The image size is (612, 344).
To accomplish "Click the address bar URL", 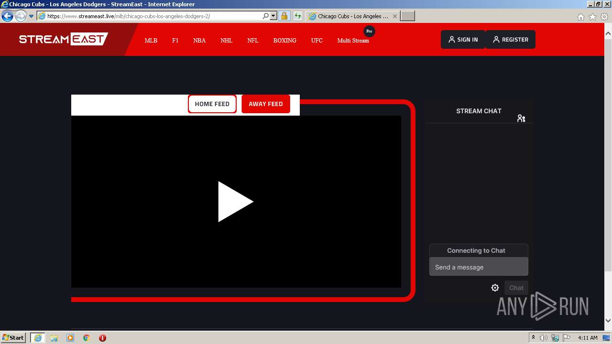I will click(x=129, y=16).
